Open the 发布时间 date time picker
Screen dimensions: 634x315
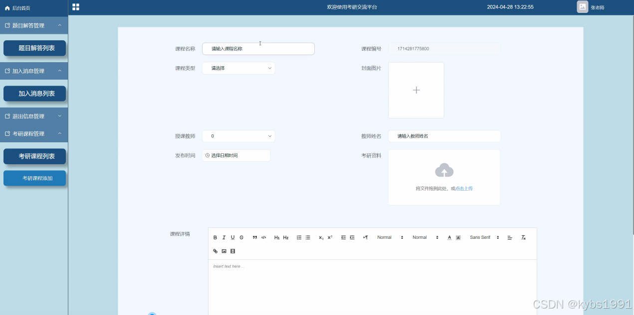(x=236, y=155)
